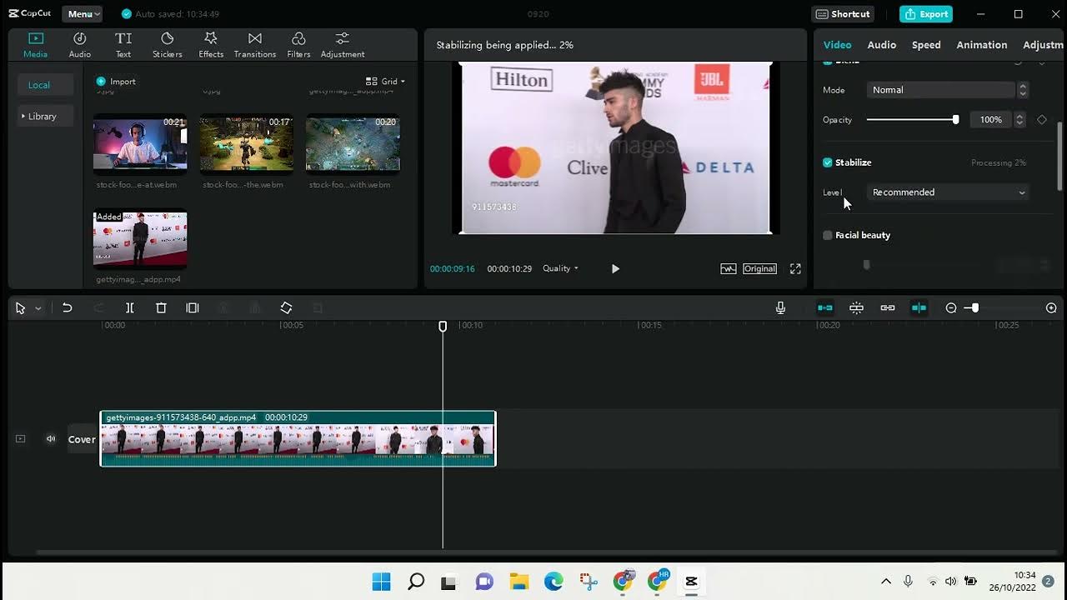This screenshot has width=1067, height=600.
Task: Click the Export button
Action: click(926, 14)
